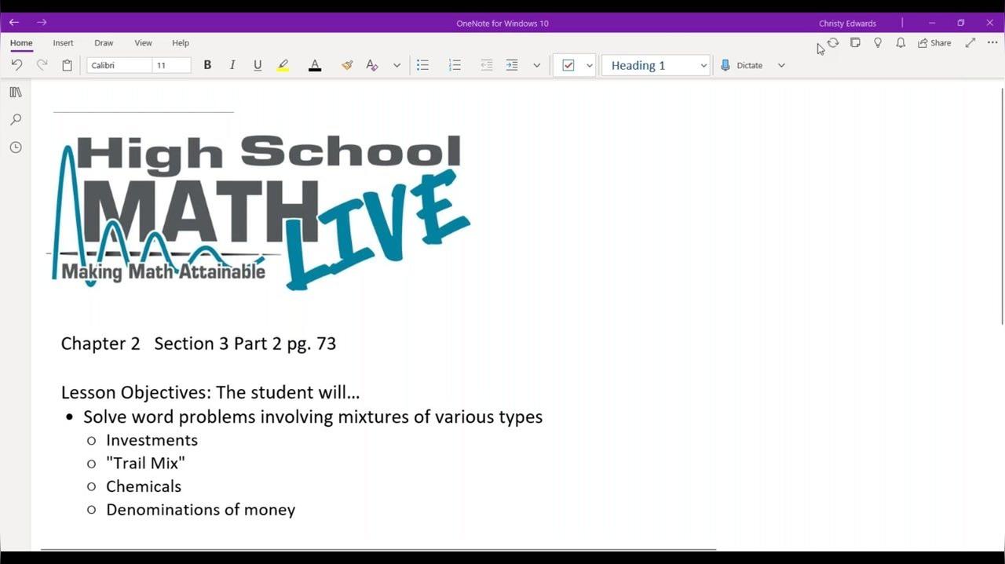Viewport: 1005px width, 564px height.
Task: Click the vertical page scrollbar
Action: tap(1002, 206)
